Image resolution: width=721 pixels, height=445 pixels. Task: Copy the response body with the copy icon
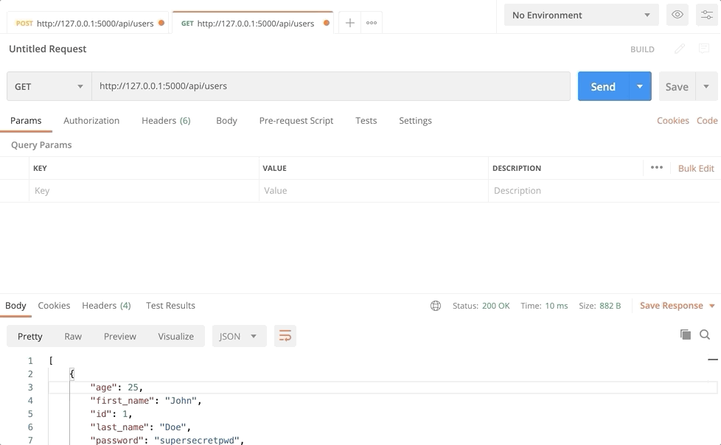coord(685,334)
